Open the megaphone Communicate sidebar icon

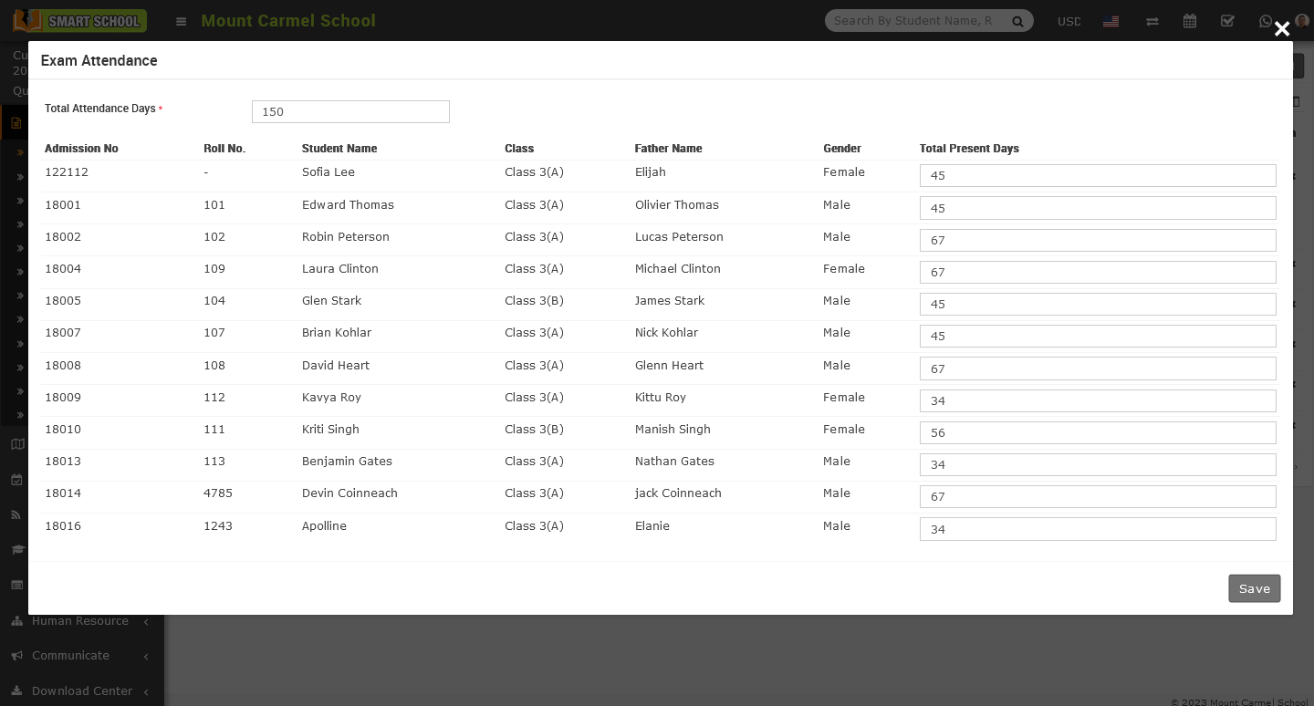16,655
